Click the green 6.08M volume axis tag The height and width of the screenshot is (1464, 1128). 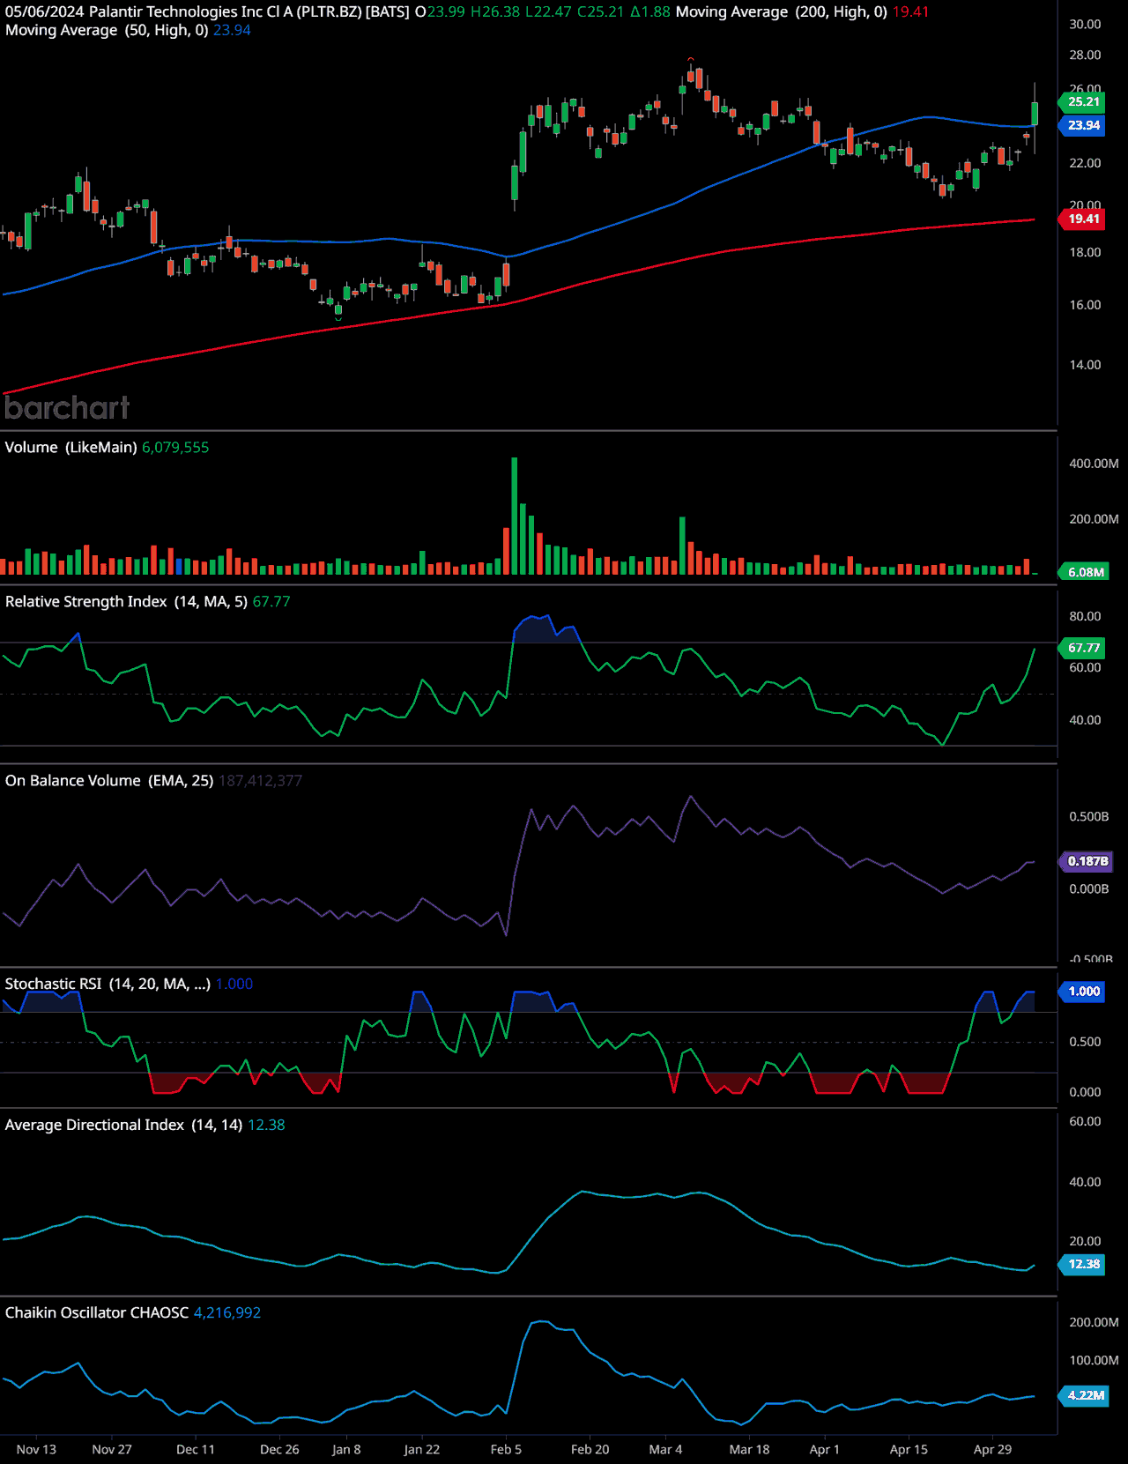(1085, 572)
